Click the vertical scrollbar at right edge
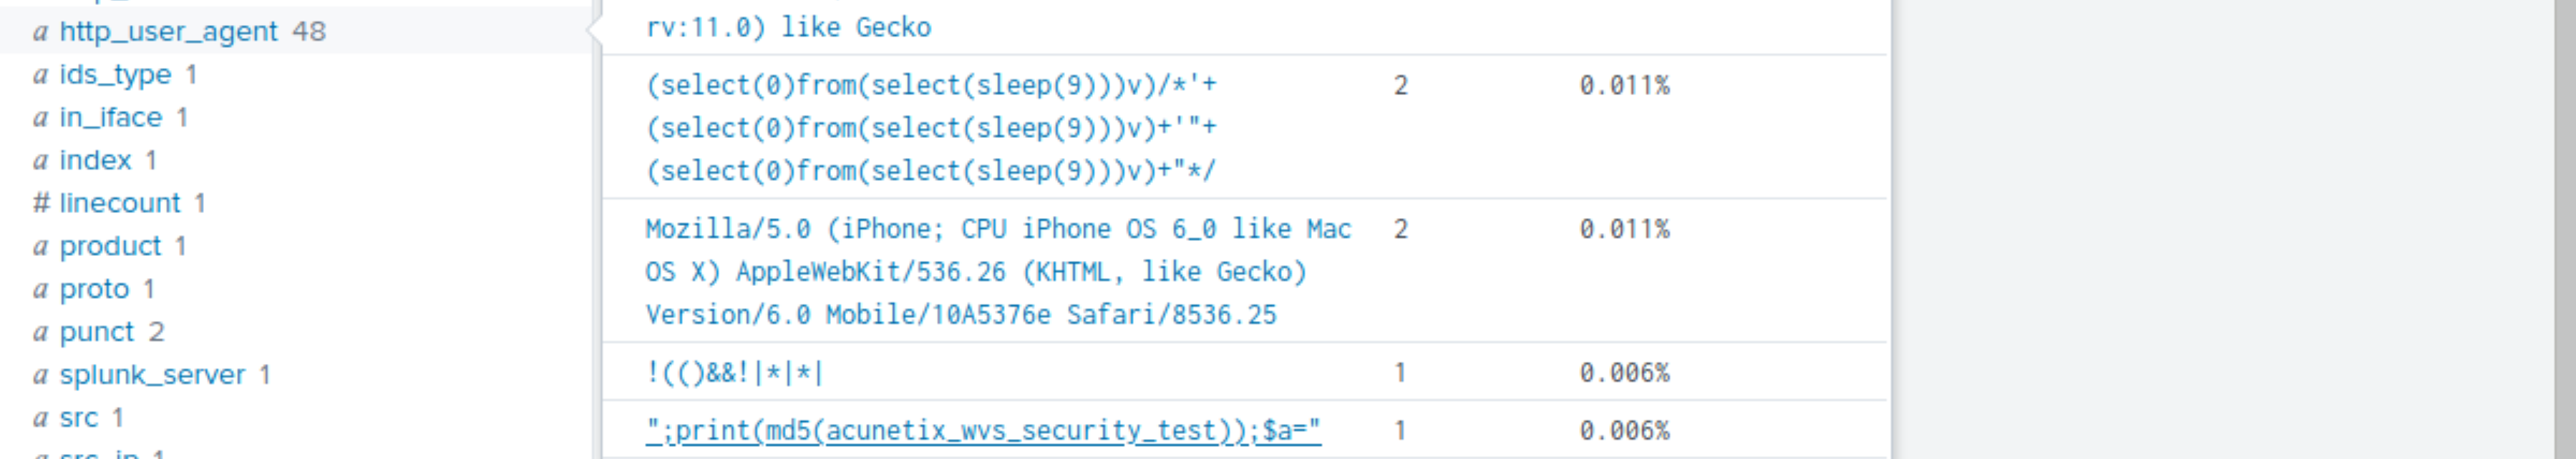 click(x=2564, y=229)
